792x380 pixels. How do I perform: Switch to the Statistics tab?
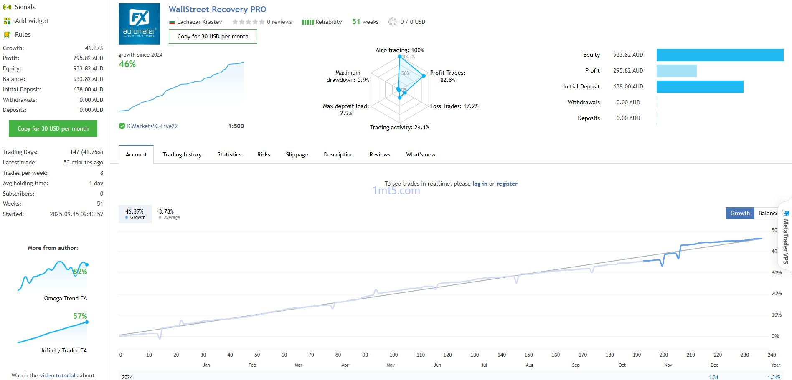click(x=229, y=154)
